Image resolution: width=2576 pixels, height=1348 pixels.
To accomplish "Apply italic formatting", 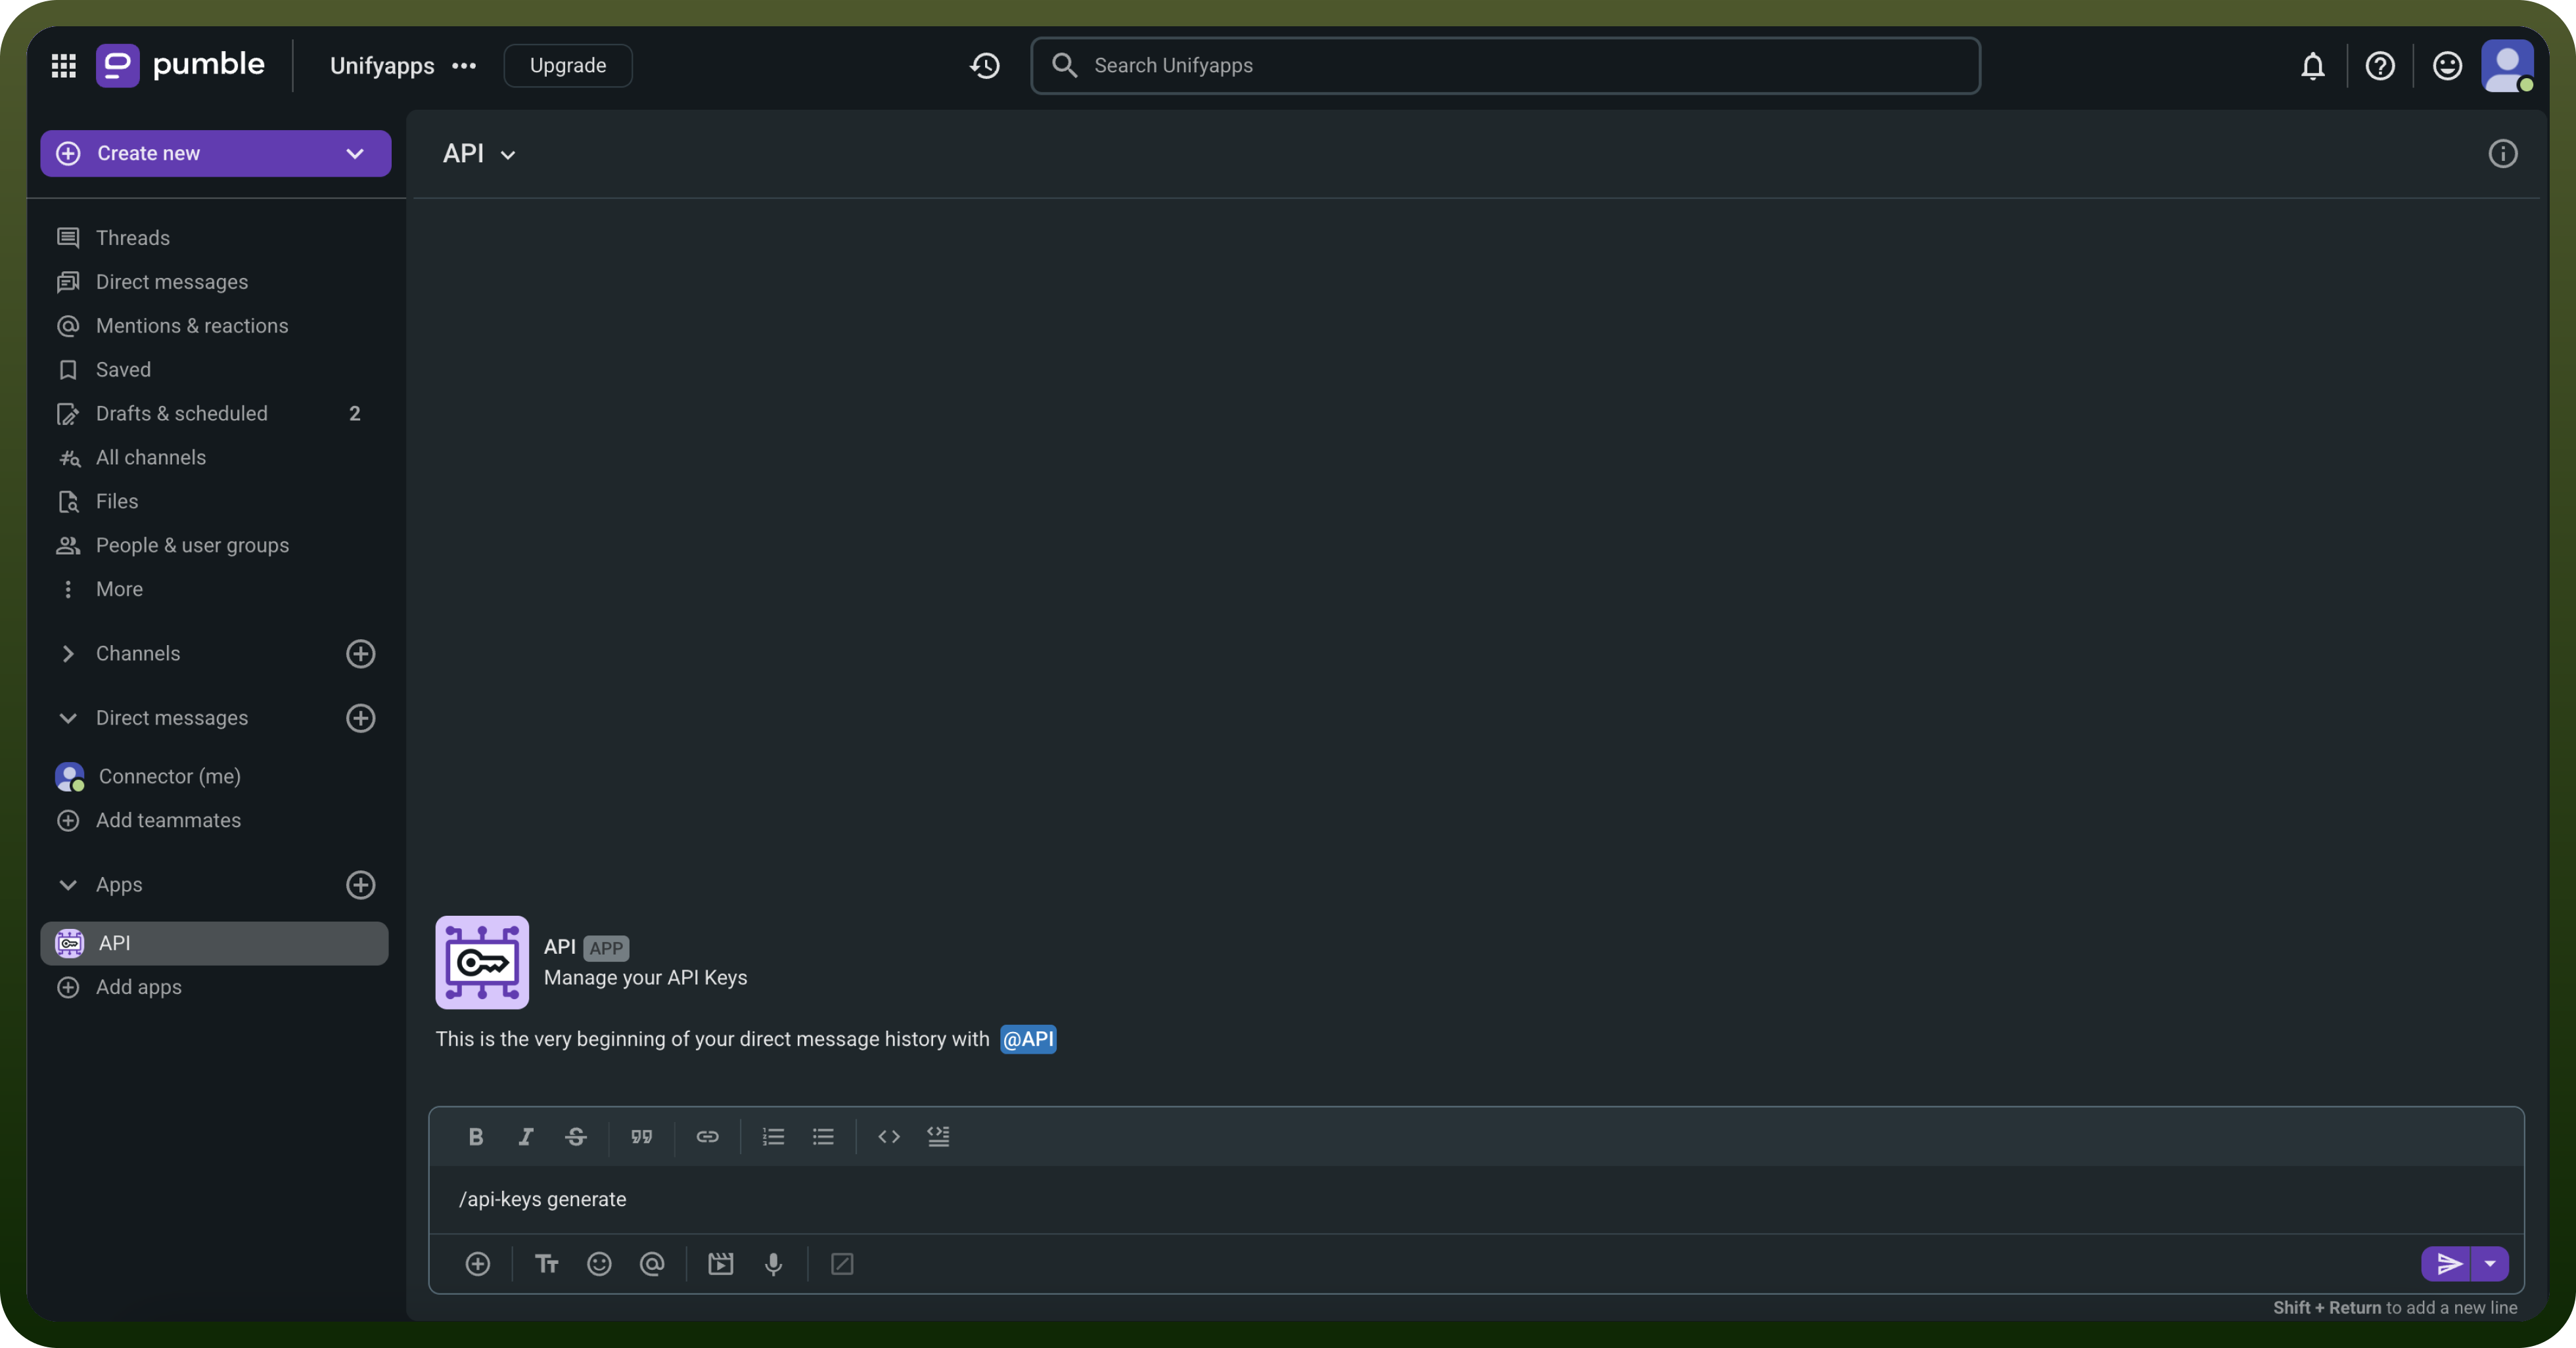I will [526, 1136].
